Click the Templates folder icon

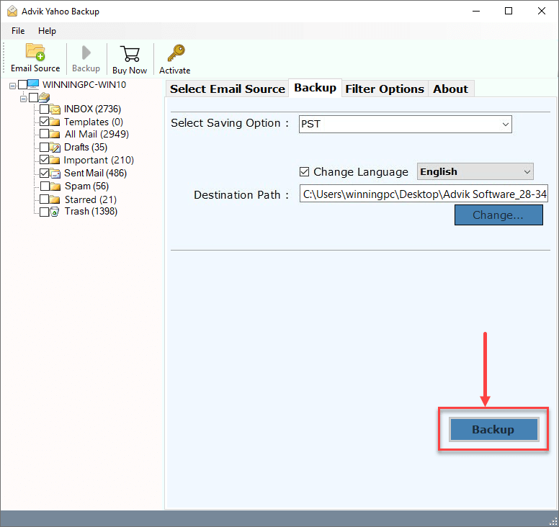tap(55, 122)
